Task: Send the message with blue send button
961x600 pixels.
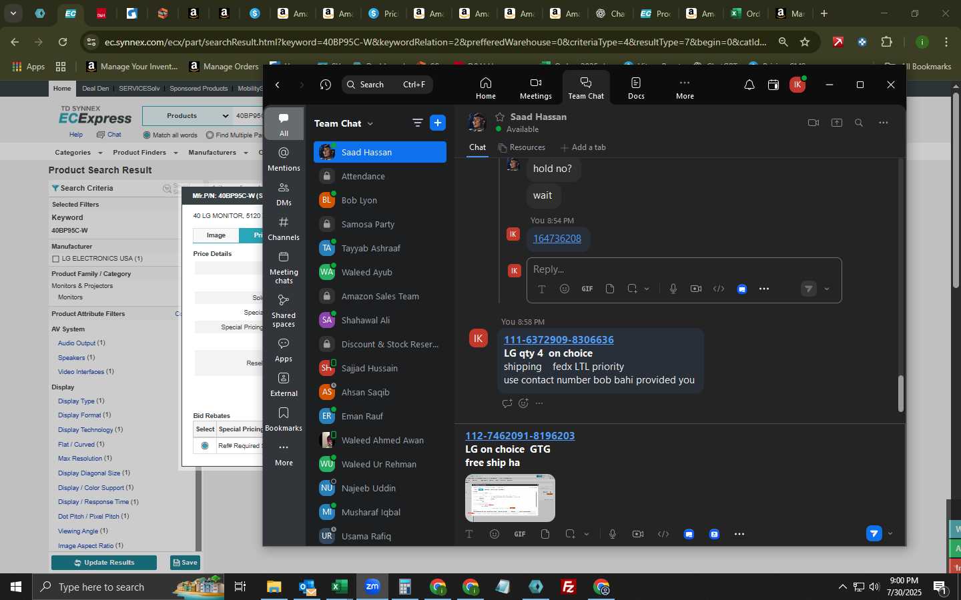Action: 874,533
